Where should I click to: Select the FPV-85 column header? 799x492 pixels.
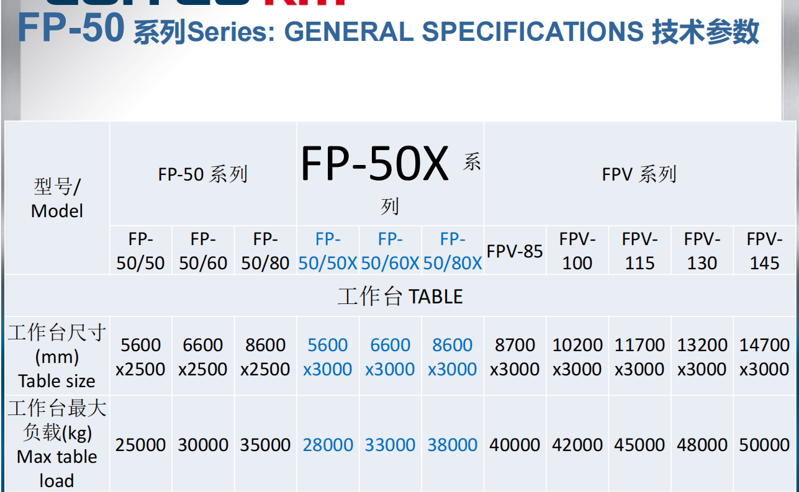click(515, 251)
